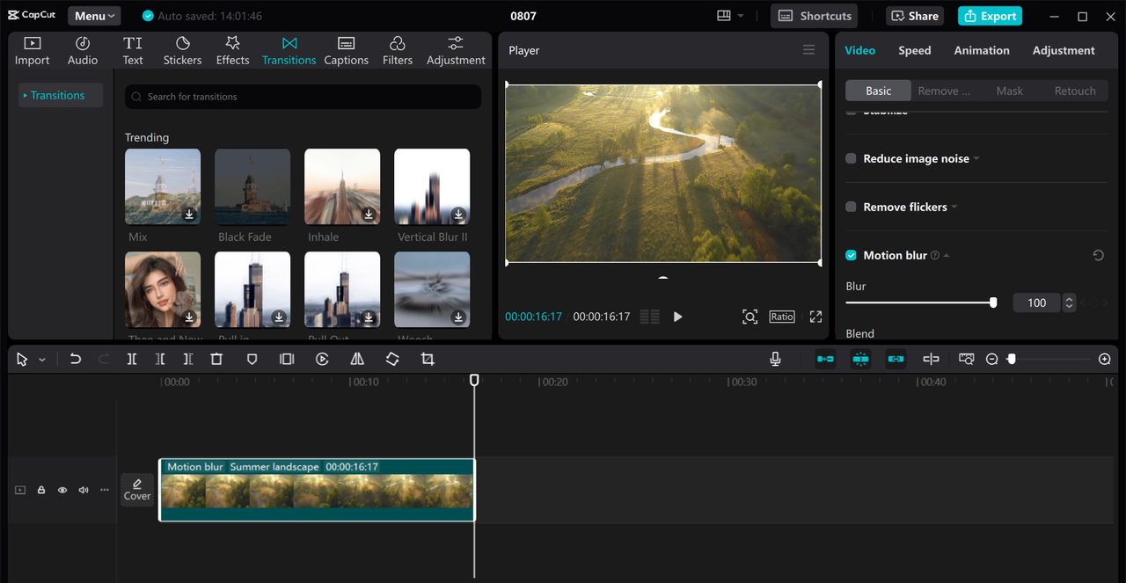Click the Export button
The height and width of the screenshot is (583, 1126).
(x=990, y=16)
